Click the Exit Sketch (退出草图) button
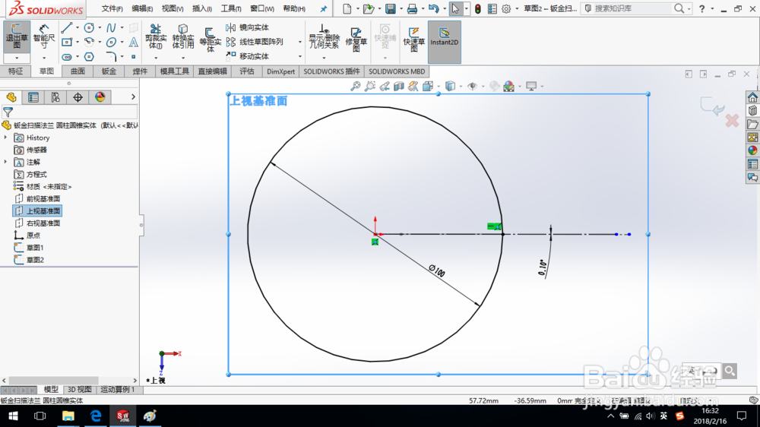 click(17, 36)
